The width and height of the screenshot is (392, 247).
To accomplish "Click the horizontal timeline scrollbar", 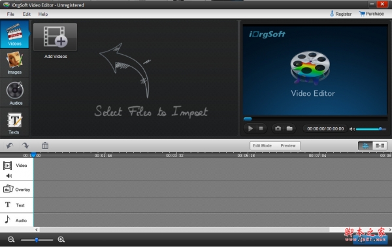I will coord(184,229).
